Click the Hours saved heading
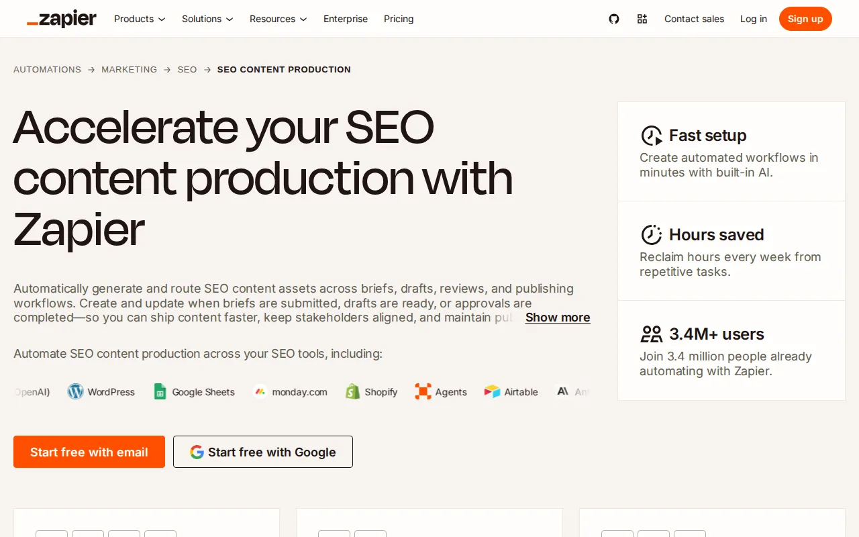The width and height of the screenshot is (859, 537). point(717,235)
